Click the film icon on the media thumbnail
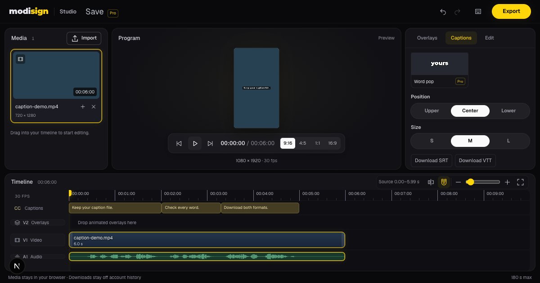This screenshot has width=540, height=283. click(20, 59)
